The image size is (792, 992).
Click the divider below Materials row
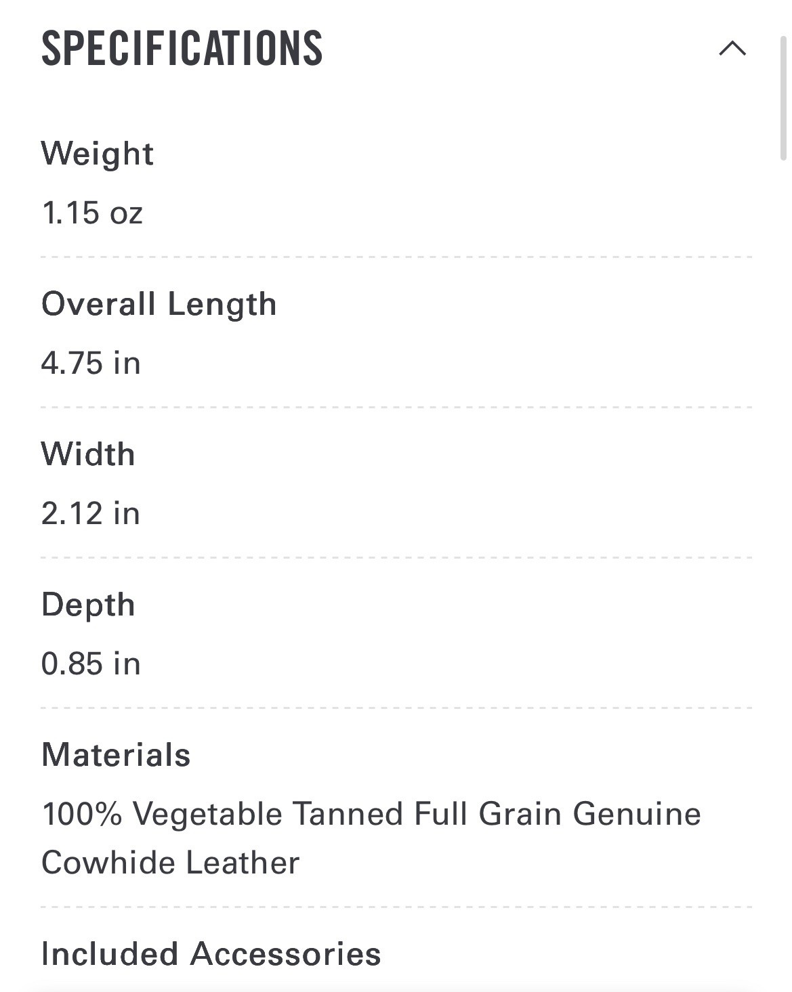point(396,907)
